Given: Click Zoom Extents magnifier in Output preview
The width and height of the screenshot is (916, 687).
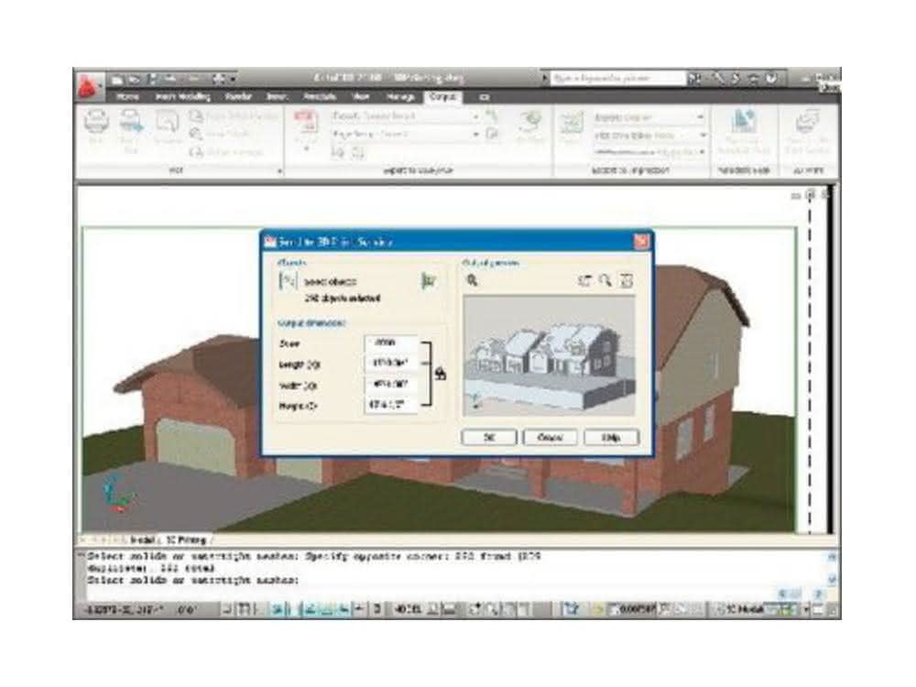Looking at the screenshot, I should (x=472, y=281).
